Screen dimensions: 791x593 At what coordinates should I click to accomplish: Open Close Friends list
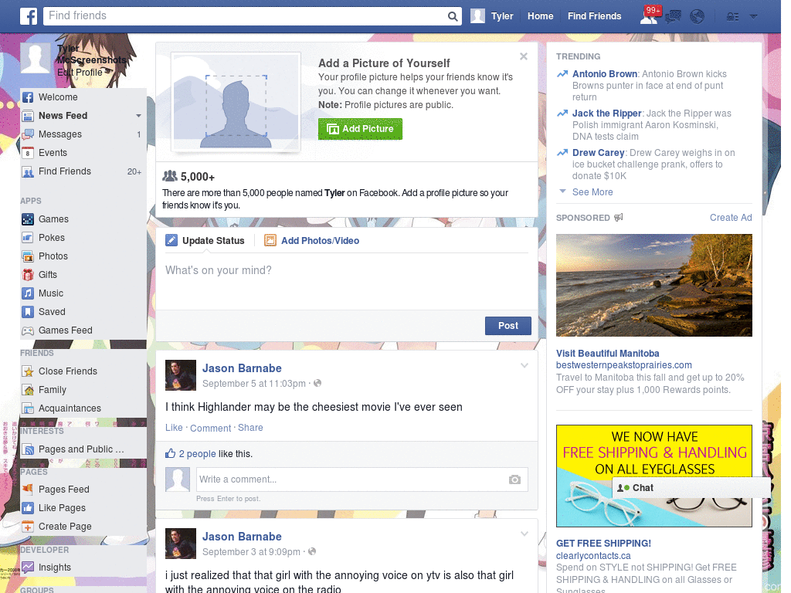[x=83, y=371]
